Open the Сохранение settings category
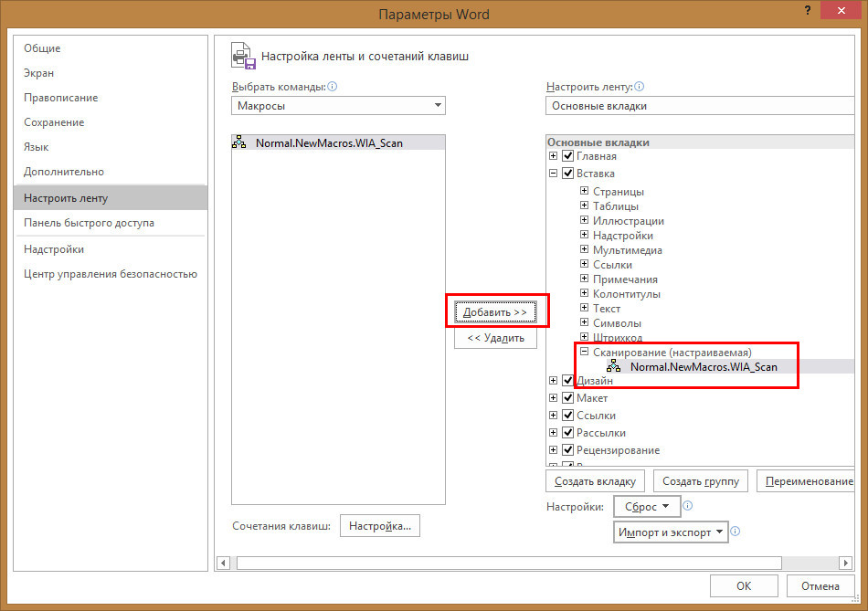Viewport: 868px width, 611px height. pos(111,122)
